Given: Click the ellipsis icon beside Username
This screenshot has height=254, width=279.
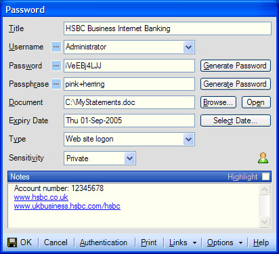Looking at the screenshot, I should [56, 47].
